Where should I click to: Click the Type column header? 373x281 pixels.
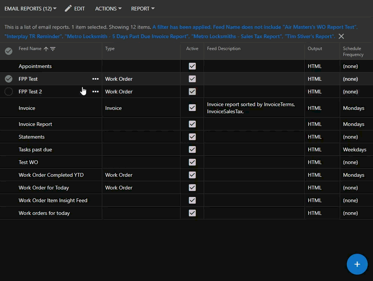(110, 49)
